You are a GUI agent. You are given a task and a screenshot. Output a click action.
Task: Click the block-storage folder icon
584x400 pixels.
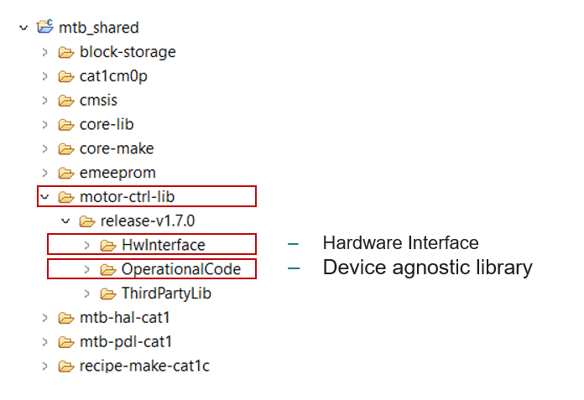[x=66, y=52]
